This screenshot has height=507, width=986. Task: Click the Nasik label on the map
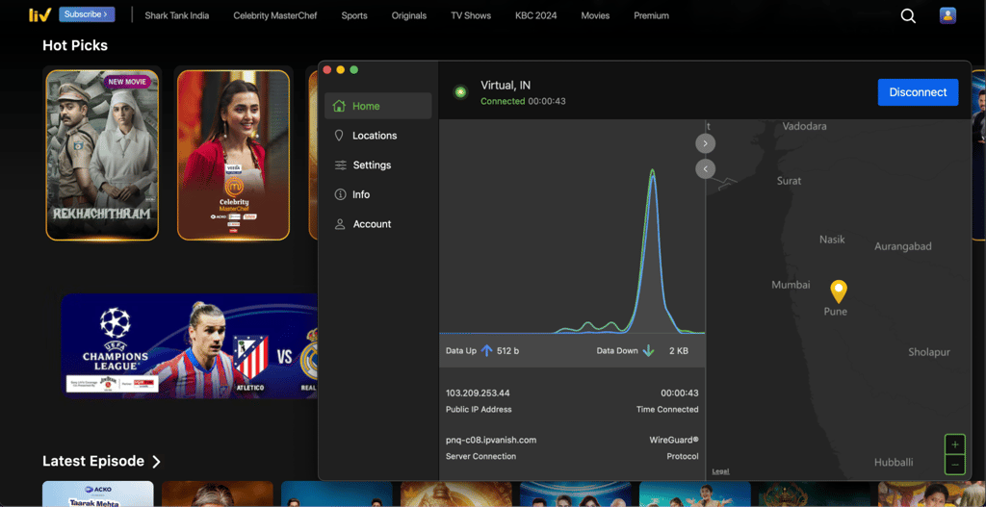point(832,240)
